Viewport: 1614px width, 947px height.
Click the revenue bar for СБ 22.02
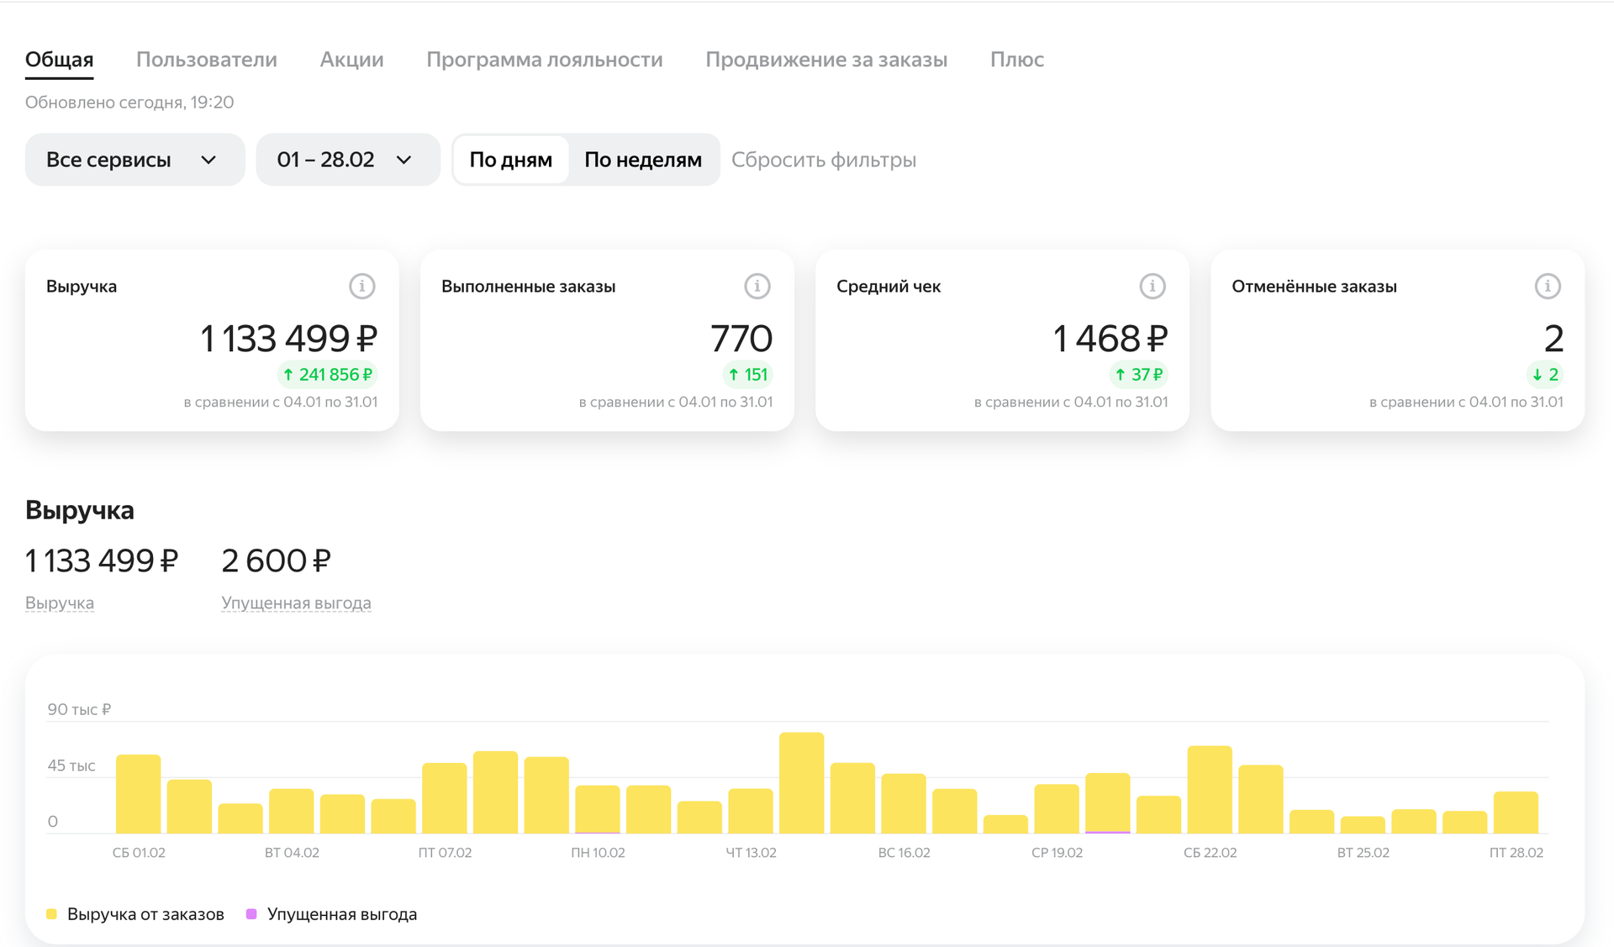[1210, 790]
